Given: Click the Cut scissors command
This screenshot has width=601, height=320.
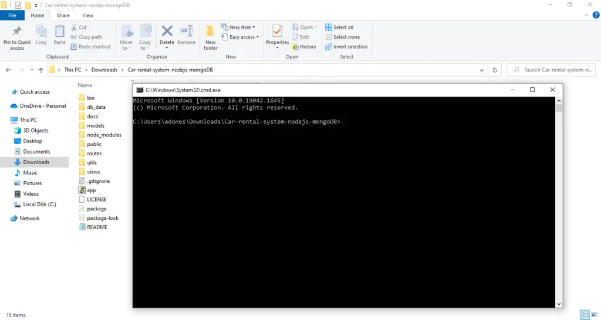Looking at the screenshot, I should pos(79,27).
